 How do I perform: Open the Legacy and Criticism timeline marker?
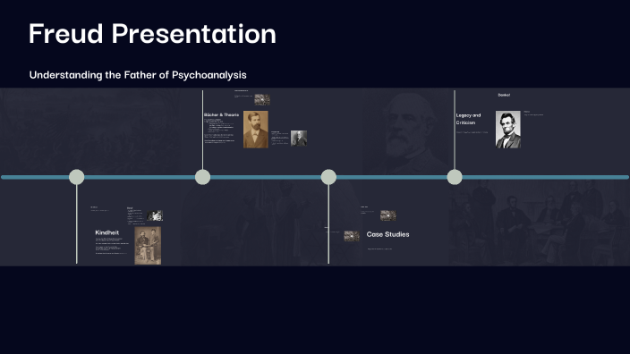[x=455, y=177]
